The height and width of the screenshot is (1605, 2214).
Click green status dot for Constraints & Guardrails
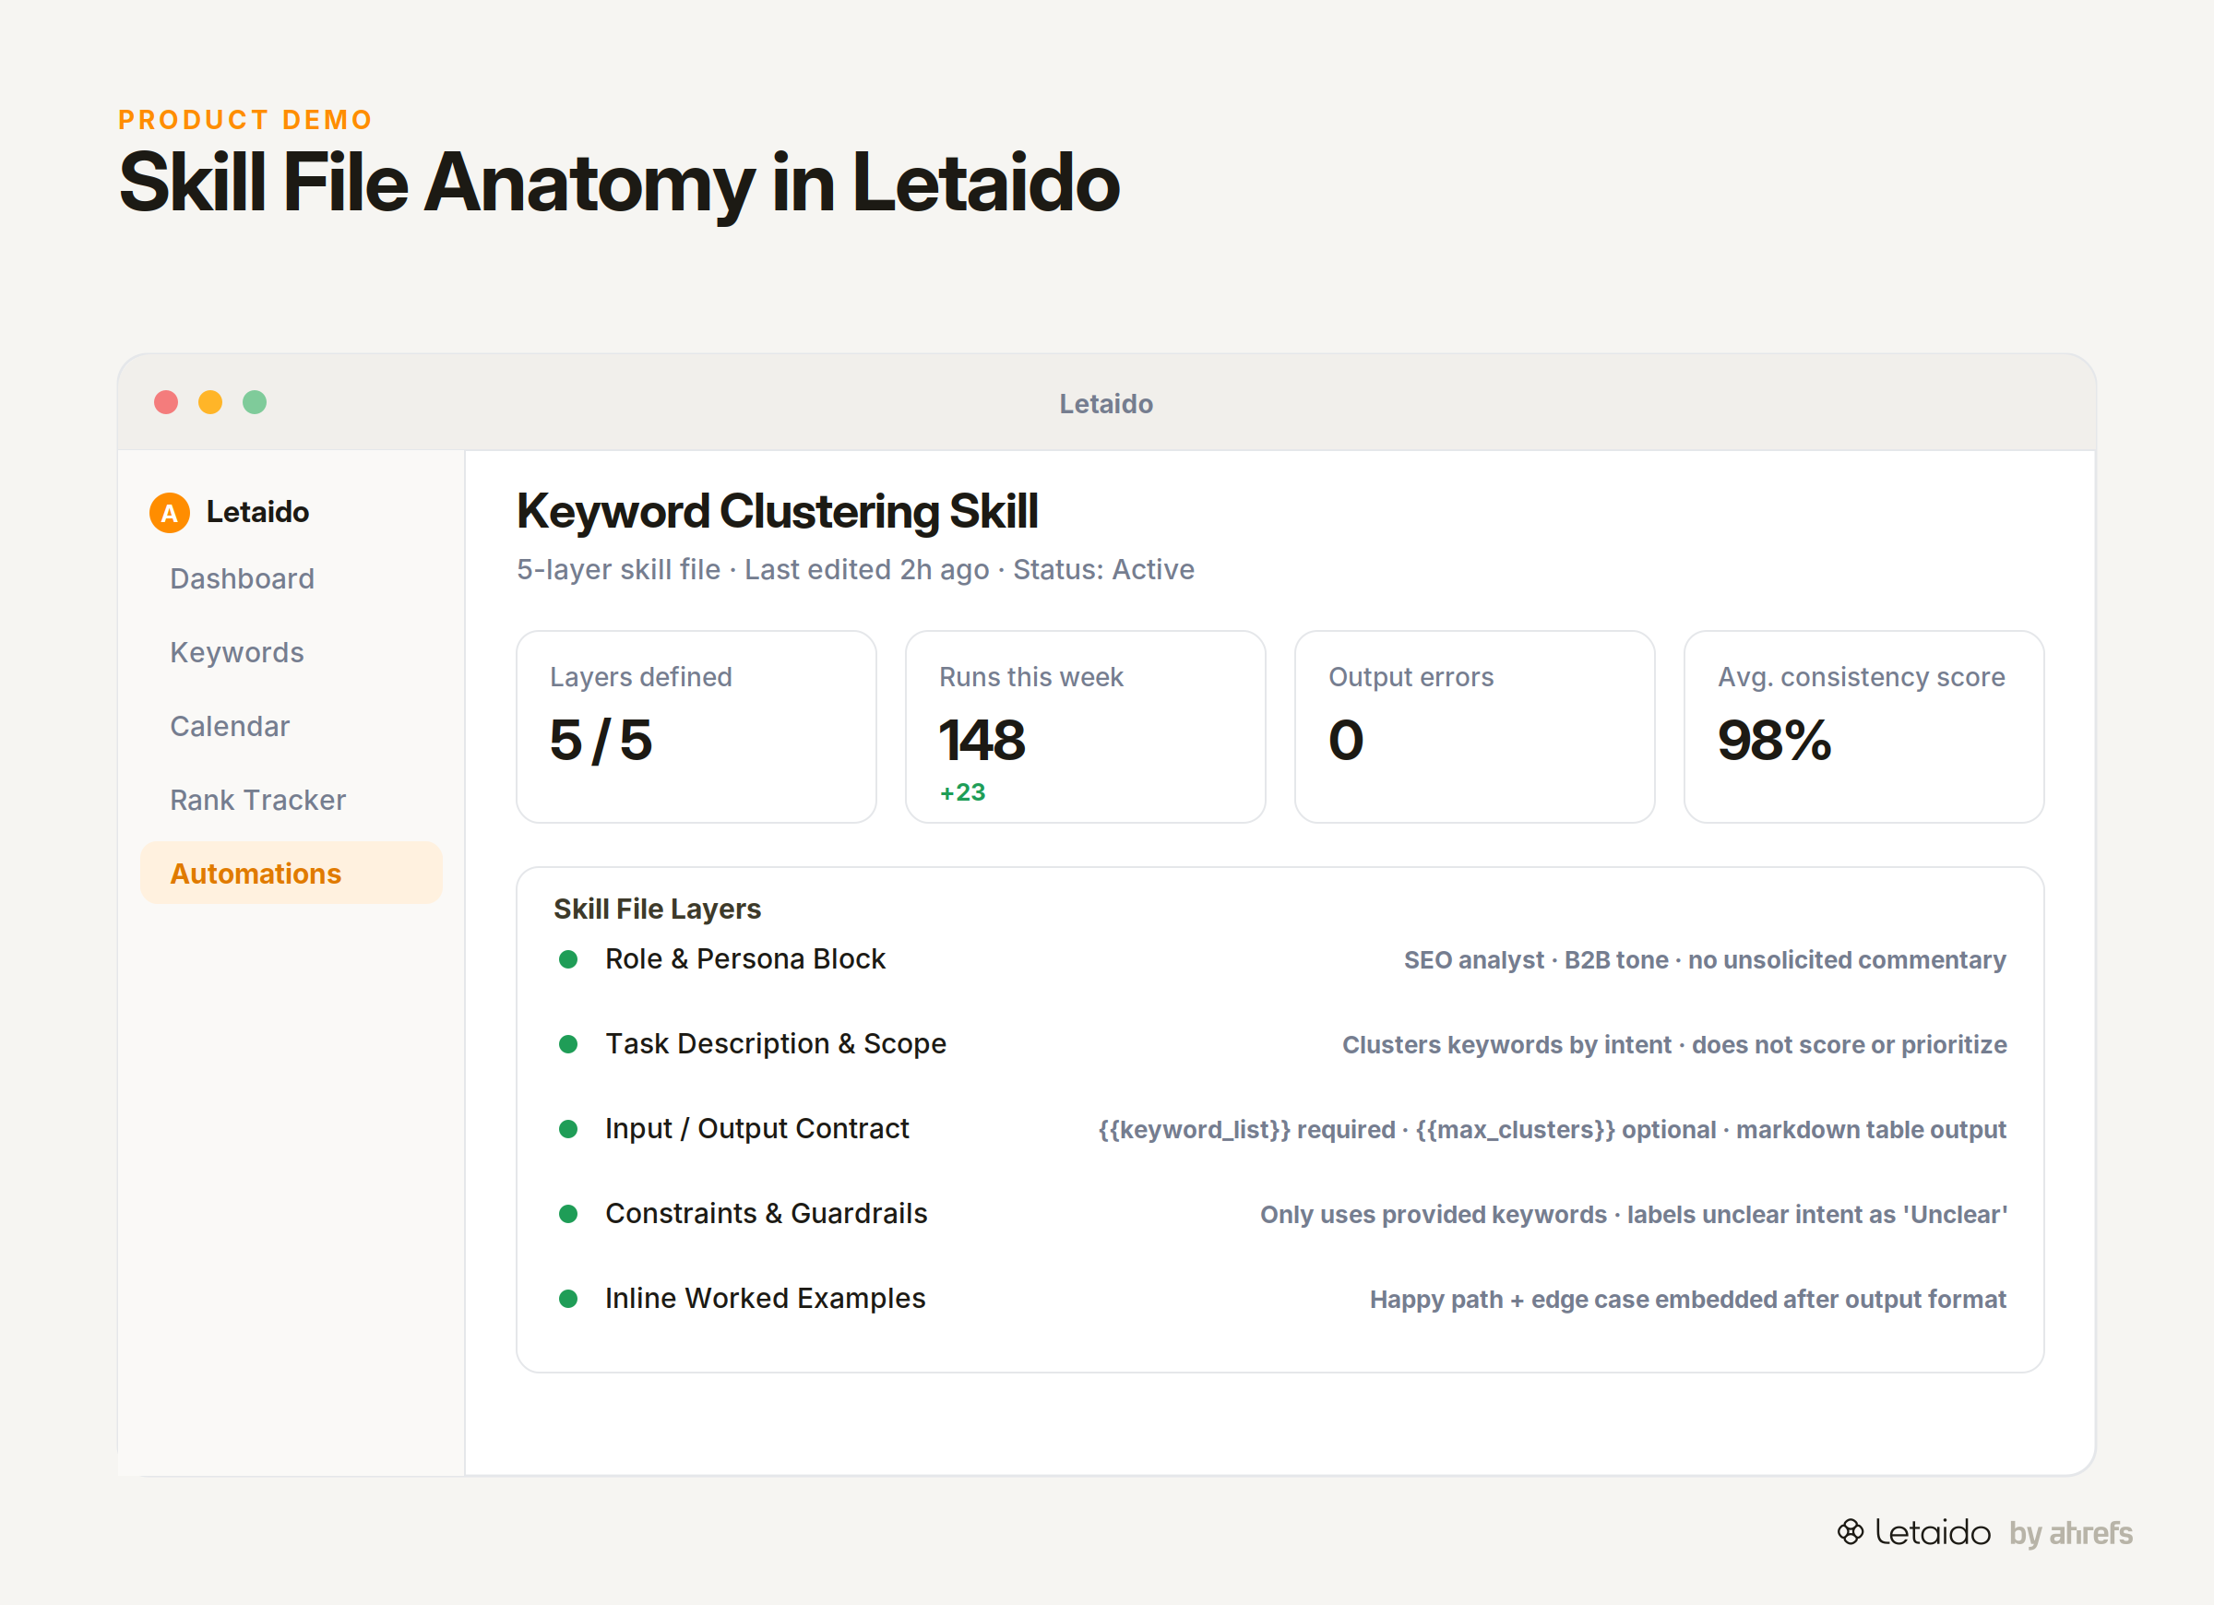pos(568,1215)
